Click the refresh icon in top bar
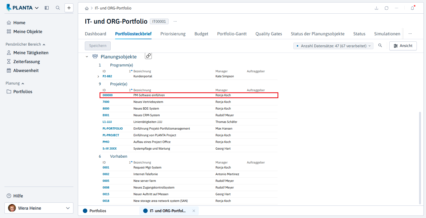The image size is (426, 218). tap(387, 8)
